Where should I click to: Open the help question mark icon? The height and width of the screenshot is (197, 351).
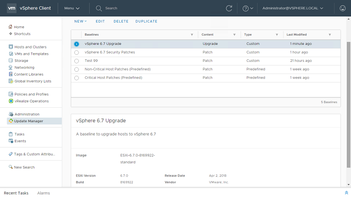pos(245,8)
